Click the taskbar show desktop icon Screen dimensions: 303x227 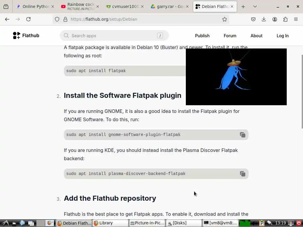(31, 223)
